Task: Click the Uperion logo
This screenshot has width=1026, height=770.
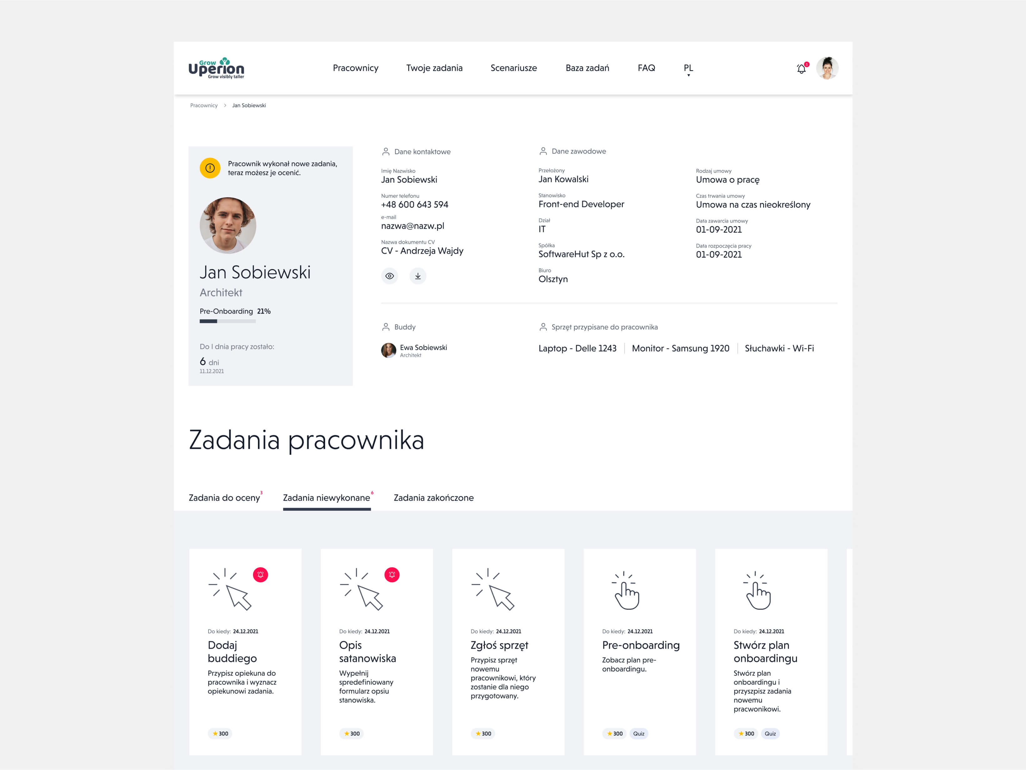Action: point(216,68)
